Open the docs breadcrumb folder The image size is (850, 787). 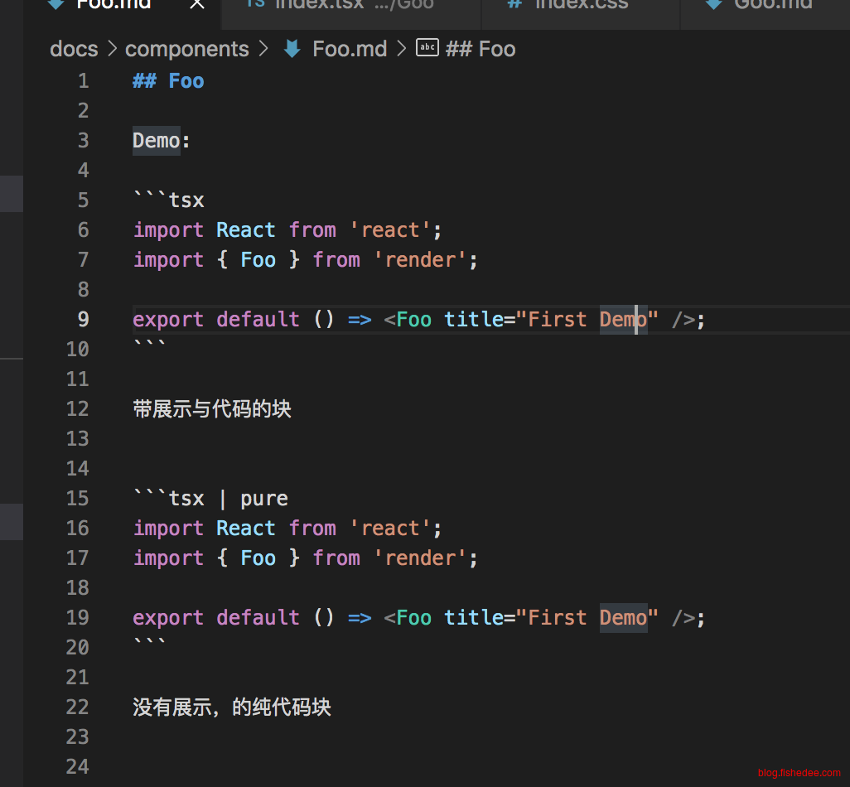(75, 49)
